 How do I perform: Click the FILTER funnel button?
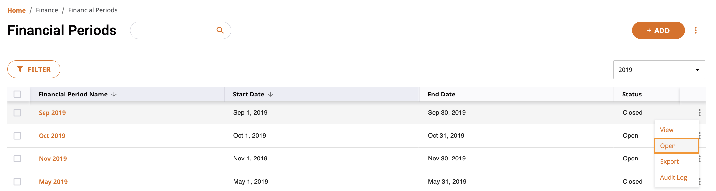point(34,69)
